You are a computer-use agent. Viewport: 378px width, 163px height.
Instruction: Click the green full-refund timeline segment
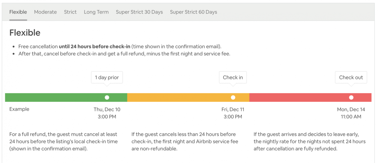pyautogui.click(x=52, y=97)
